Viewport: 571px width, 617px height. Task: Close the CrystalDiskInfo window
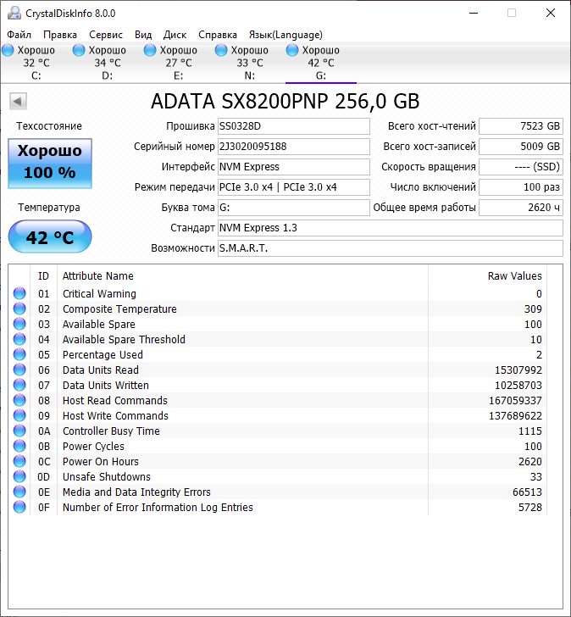point(551,13)
